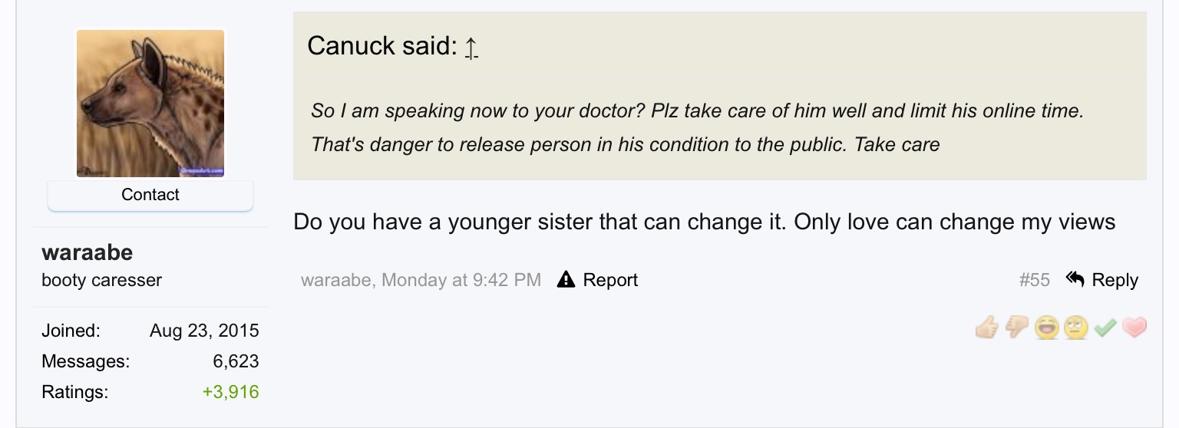Image resolution: width=1179 pixels, height=428 pixels.
Task: Click the laughing face rating icon
Action: tap(1045, 328)
